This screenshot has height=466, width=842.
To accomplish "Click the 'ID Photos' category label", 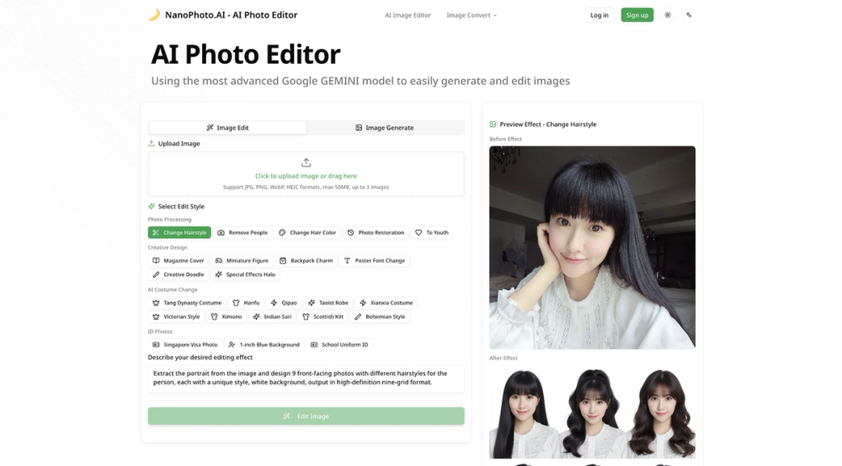I will click(160, 331).
